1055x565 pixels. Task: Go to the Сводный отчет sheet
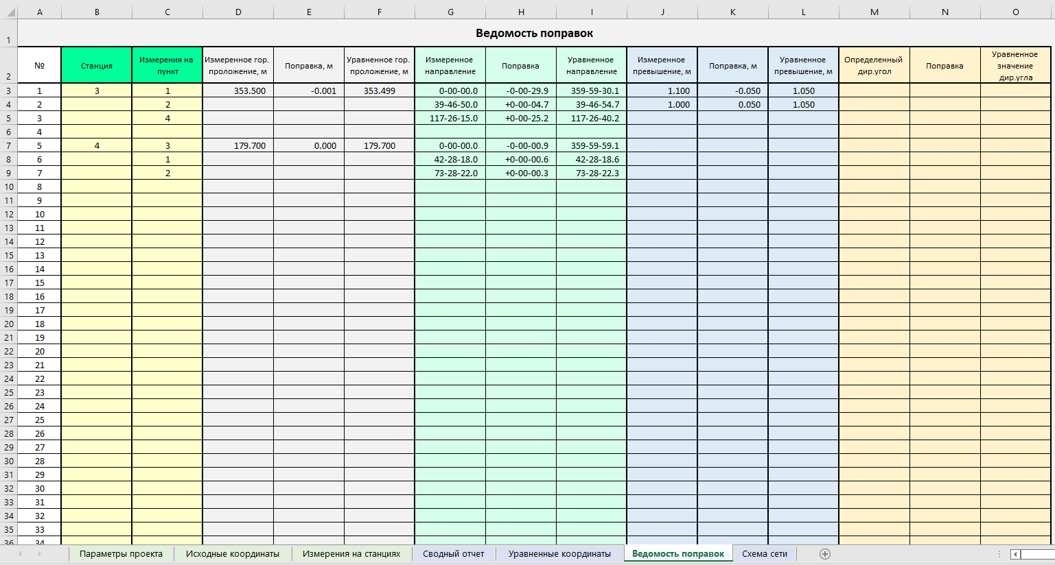453,554
